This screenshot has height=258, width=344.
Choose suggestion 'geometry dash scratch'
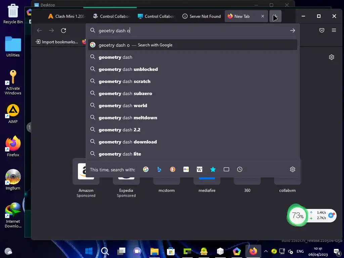(192, 81)
